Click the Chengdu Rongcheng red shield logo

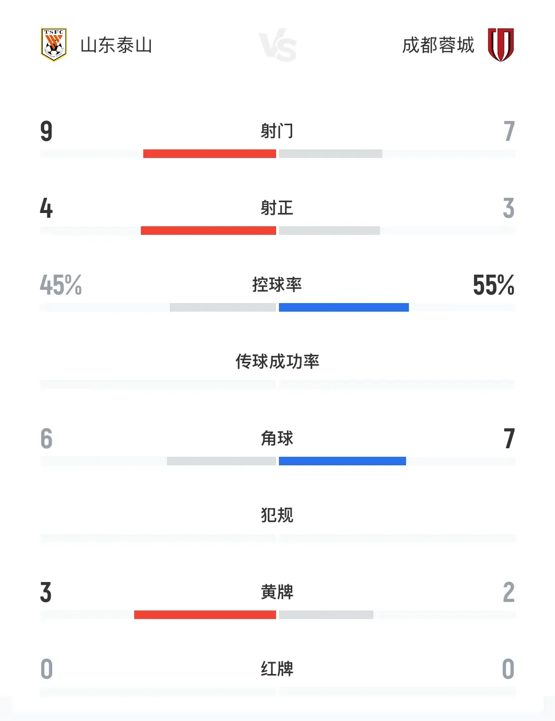(501, 45)
